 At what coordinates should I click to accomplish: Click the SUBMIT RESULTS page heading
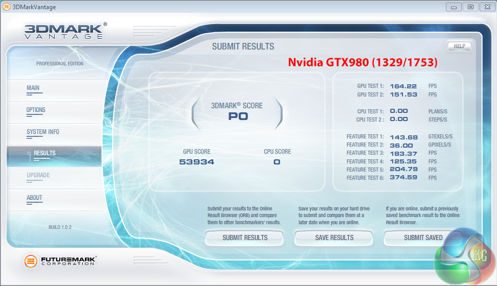pos(243,46)
